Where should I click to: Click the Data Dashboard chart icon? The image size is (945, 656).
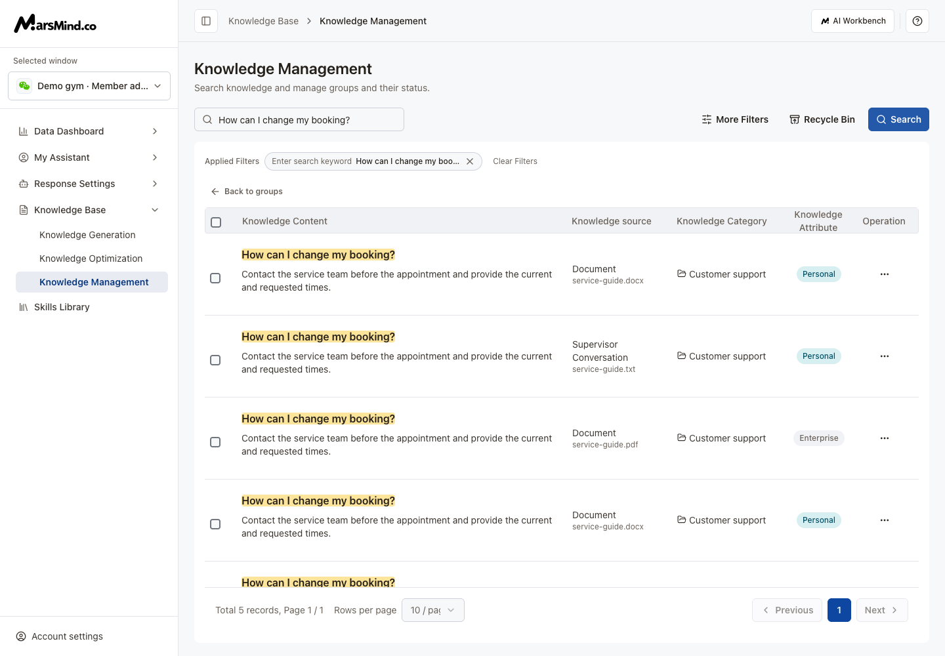[x=24, y=131]
